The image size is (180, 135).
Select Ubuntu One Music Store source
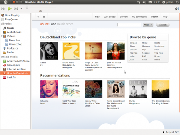(15, 73)
